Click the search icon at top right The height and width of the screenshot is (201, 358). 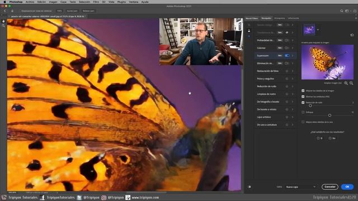342,11
